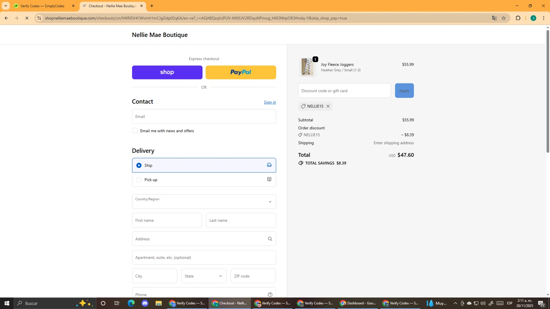
Task: Focus the Email input field
Action: [204, 116]
